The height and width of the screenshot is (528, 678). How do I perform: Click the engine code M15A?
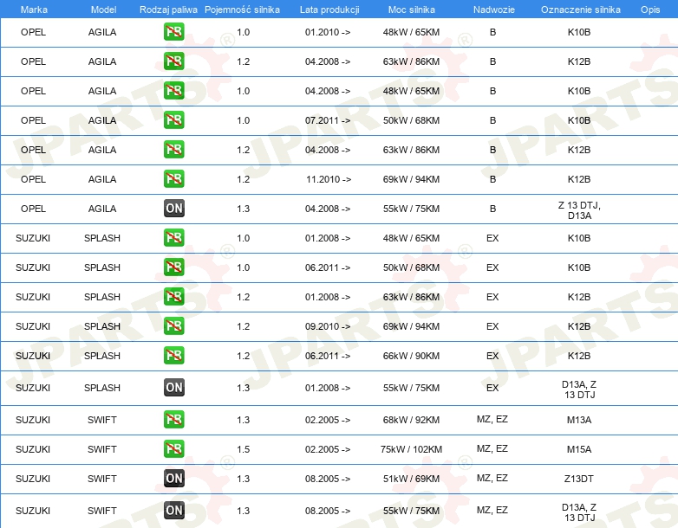[579, 449]
